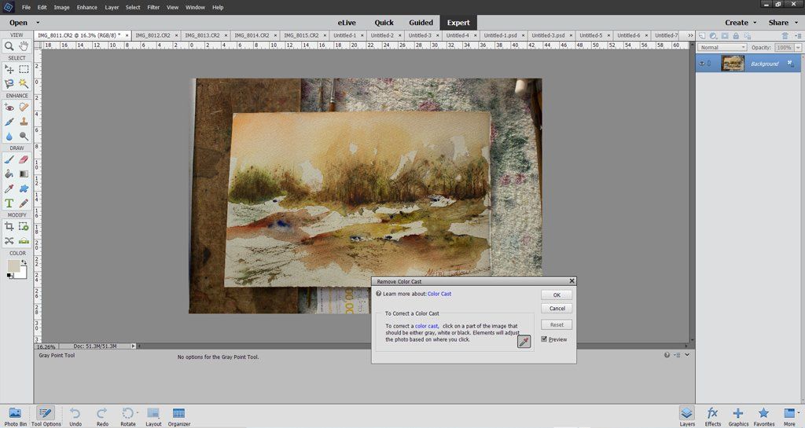
Task: Choose the Horizontal Type tool
Action: pyautogui.click(x=9, y=203)
